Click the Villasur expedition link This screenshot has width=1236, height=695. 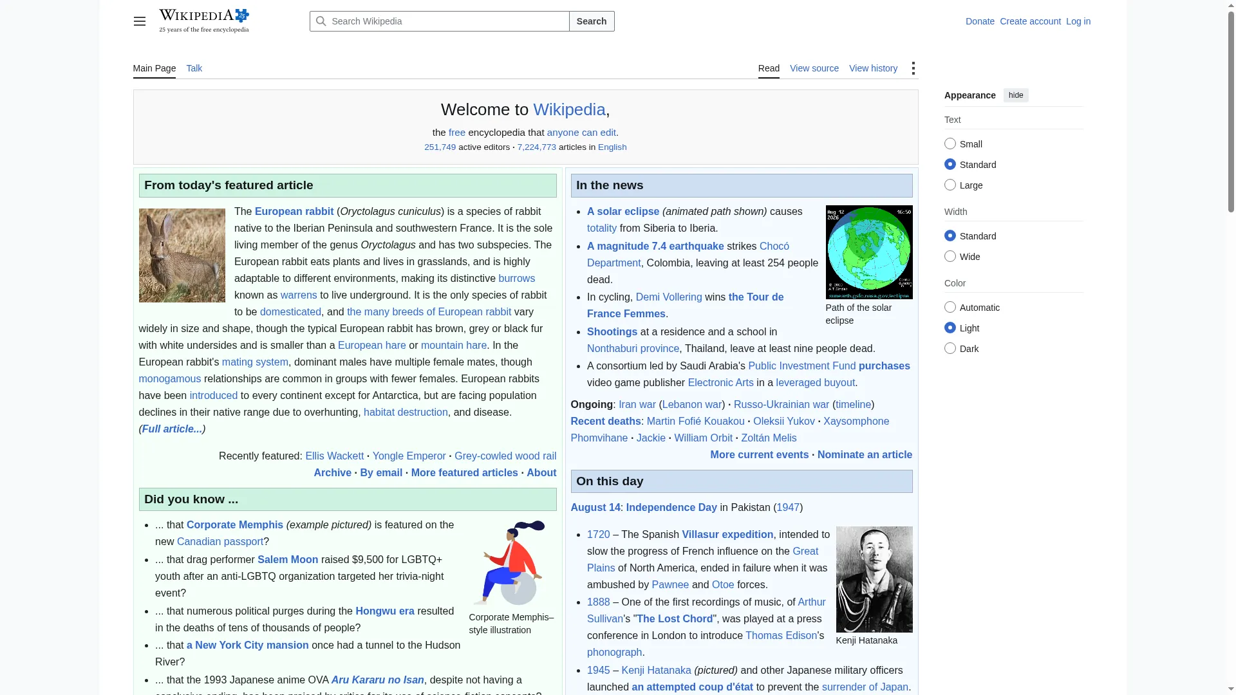coord(727,534)
